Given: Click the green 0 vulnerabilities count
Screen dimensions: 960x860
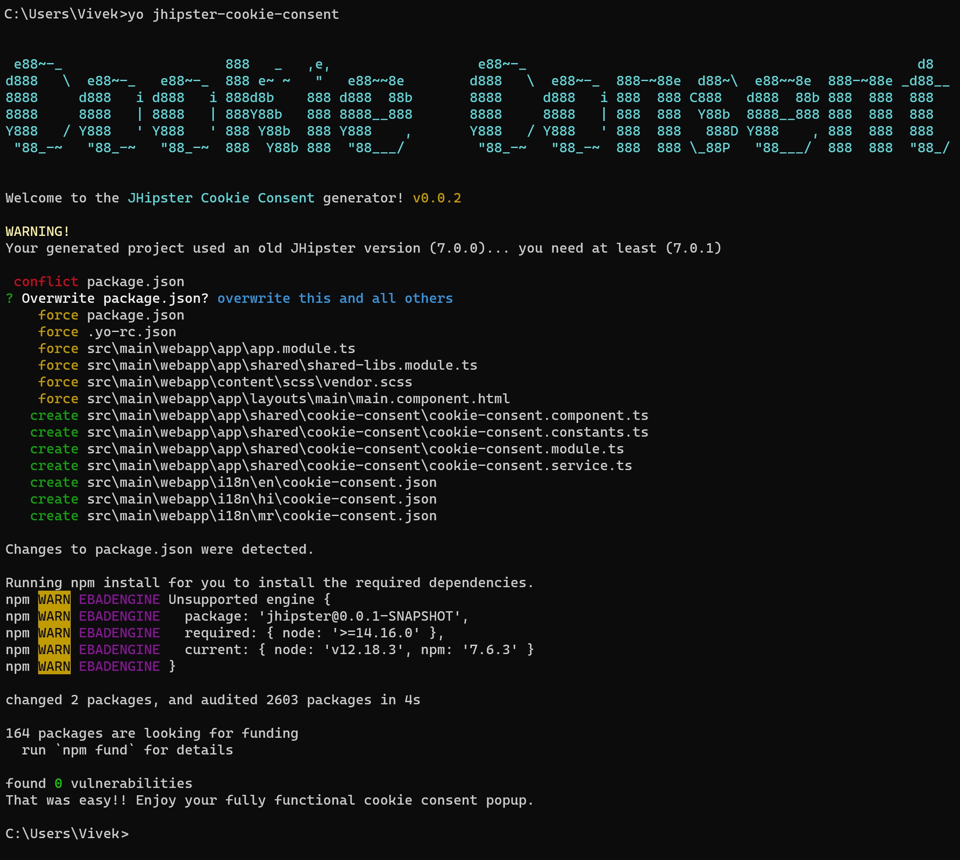Looking at the screenshot, I should tap(58, 784).
